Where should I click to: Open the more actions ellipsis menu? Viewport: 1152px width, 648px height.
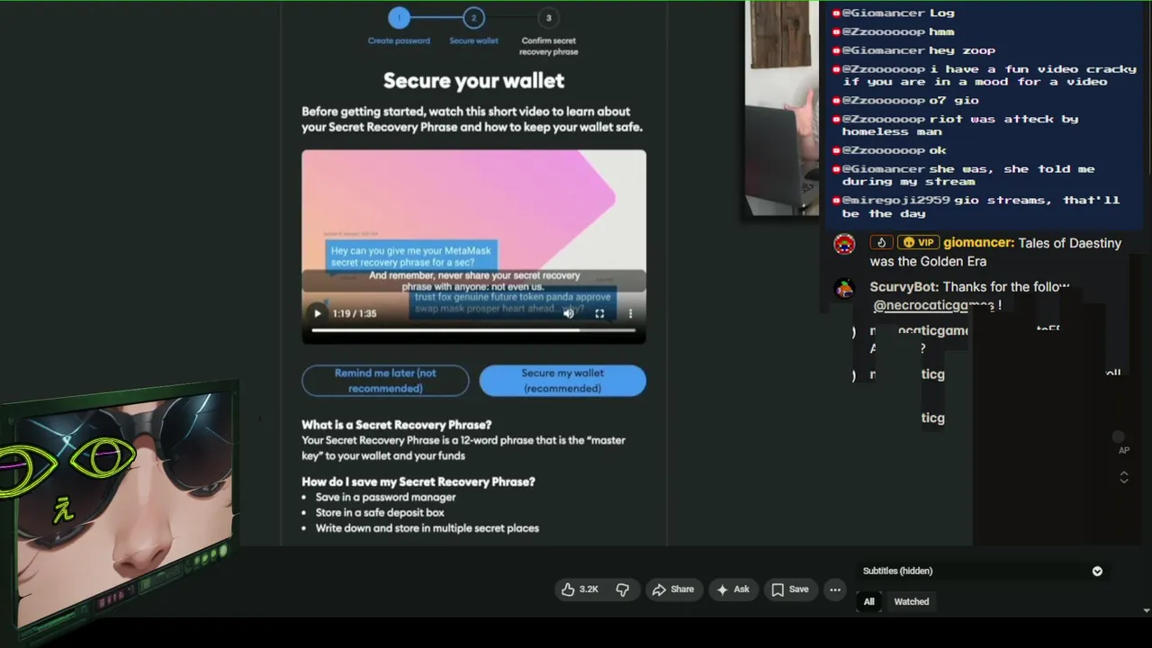(x=835, y=589)
